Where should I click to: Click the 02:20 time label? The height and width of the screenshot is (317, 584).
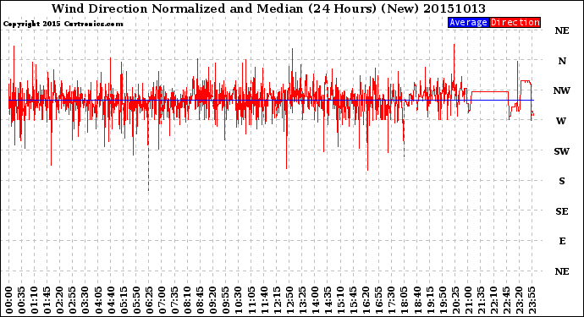pyautogui.click(x=60, y=300)
